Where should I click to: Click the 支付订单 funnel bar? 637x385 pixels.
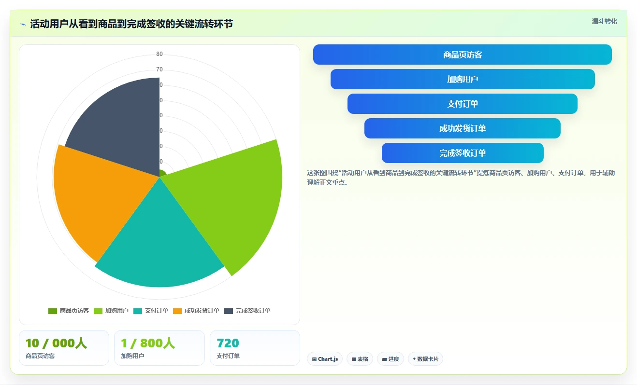[463, 104]
